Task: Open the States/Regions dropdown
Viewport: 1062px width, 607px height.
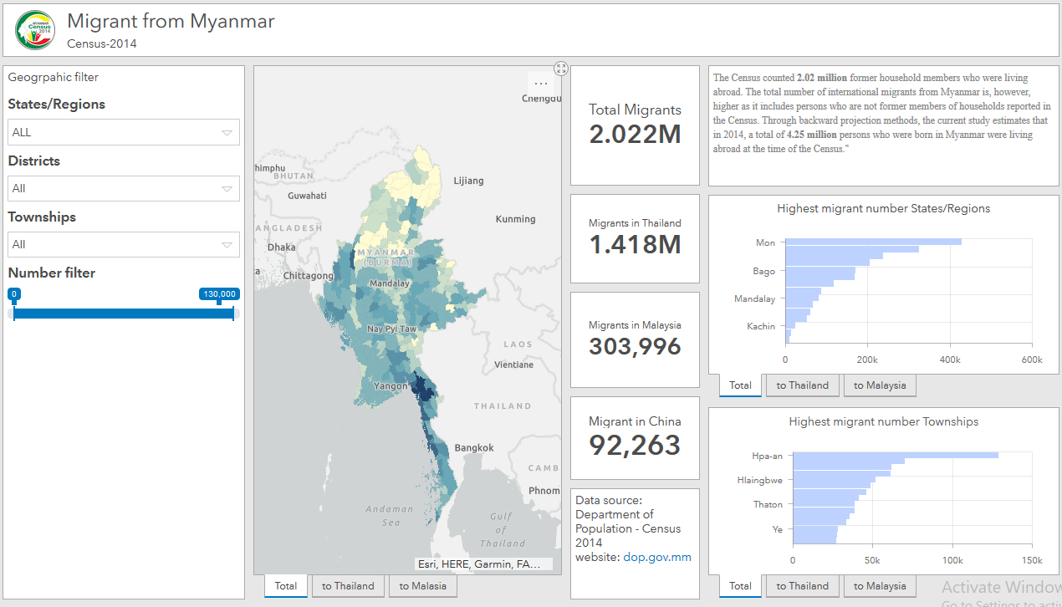Action: pyautogui.click(x=124, y=132)
